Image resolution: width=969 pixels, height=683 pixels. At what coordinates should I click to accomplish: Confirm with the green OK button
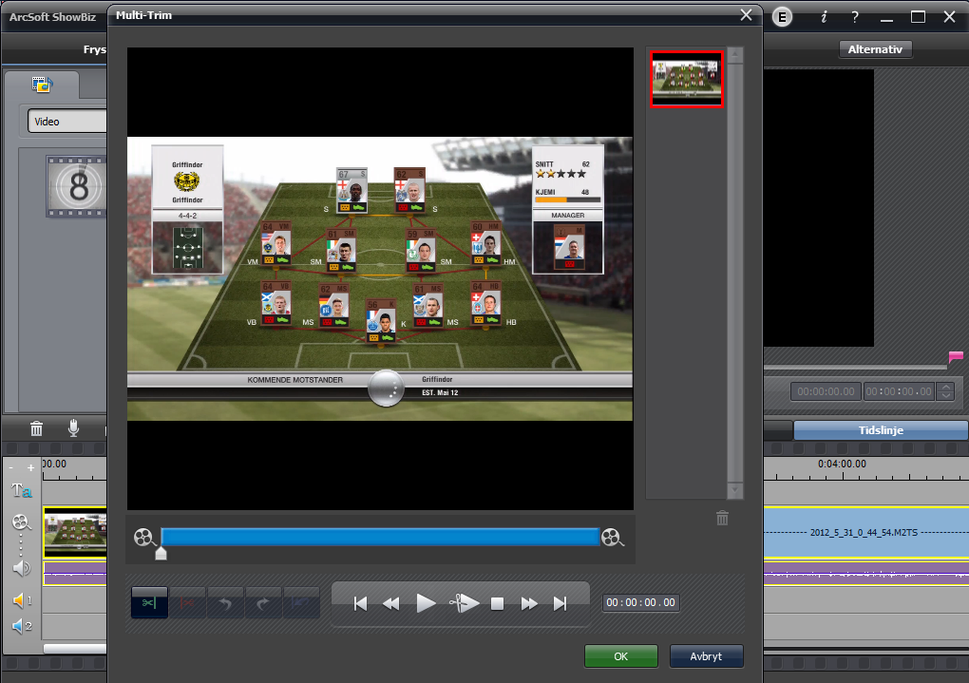621,656
